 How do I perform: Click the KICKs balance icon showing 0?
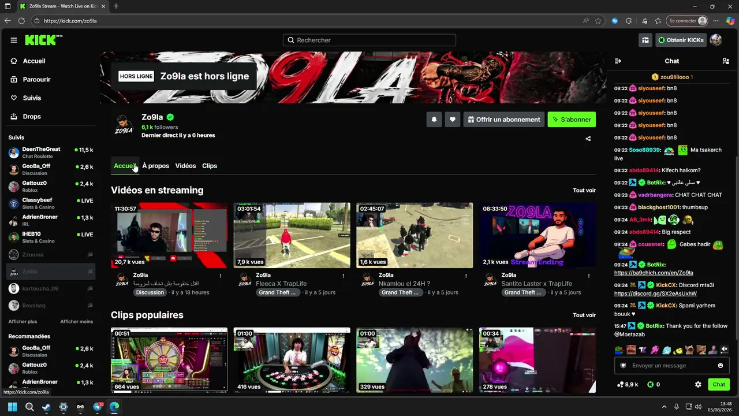pyautogui.click(x=650, y=384)
